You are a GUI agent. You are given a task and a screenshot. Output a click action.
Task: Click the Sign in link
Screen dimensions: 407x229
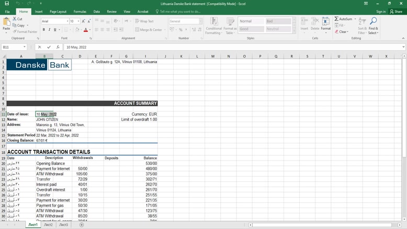381,12
